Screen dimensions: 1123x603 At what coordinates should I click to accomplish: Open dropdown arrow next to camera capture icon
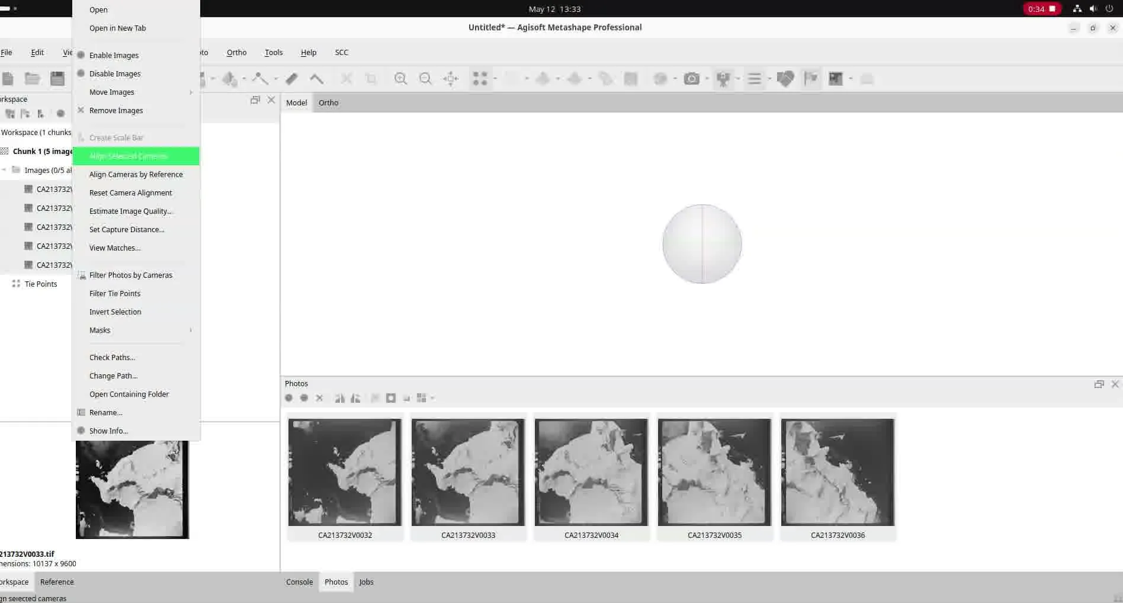[707, 79]
